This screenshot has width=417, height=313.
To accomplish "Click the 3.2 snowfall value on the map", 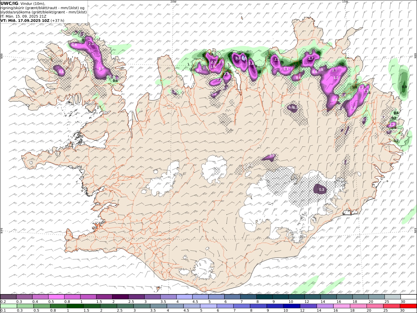I will tap(237, 58).
